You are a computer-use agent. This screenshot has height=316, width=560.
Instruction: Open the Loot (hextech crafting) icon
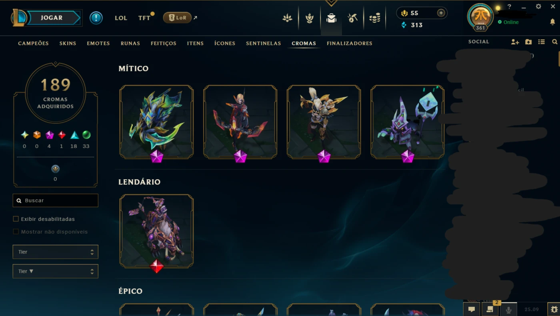click(x=353, y=18)
